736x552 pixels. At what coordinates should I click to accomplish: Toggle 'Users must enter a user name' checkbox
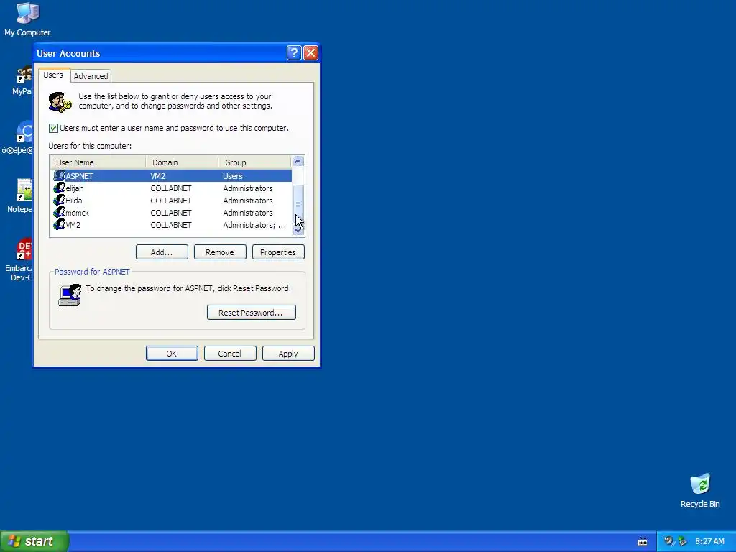[x=53, y=128]
